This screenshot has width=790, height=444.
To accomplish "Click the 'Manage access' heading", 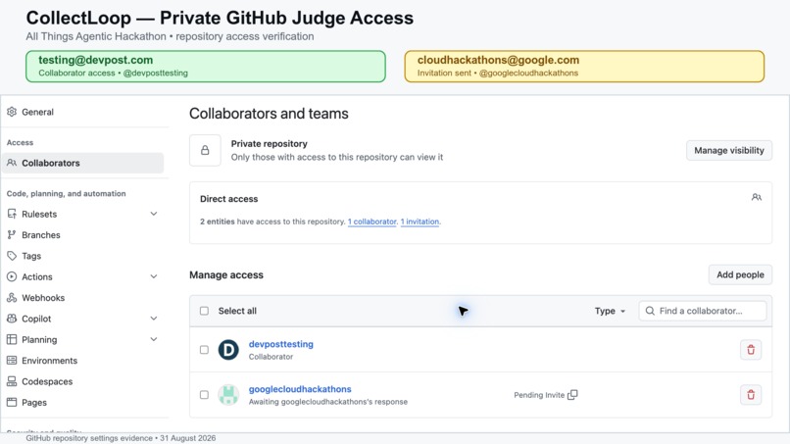I will [226, 275].
